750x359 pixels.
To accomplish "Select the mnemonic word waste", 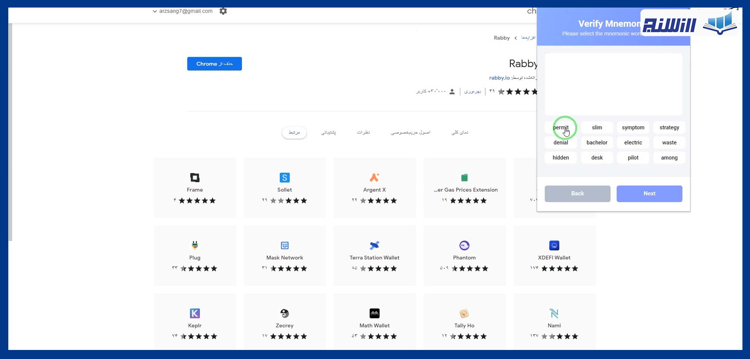I will [x=670, y=143].
